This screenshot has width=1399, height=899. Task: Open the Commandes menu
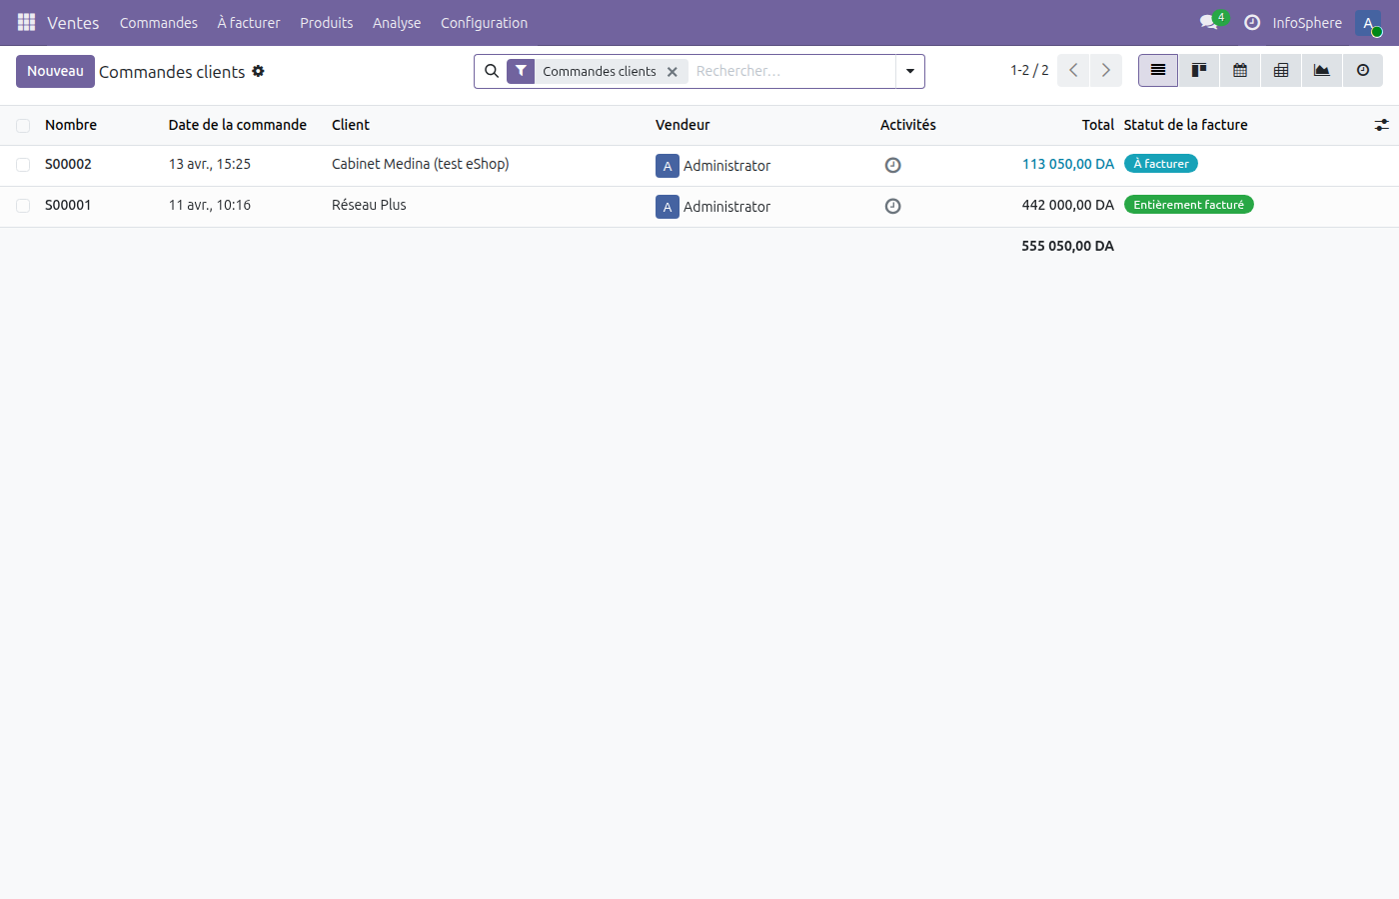(158, 22)
